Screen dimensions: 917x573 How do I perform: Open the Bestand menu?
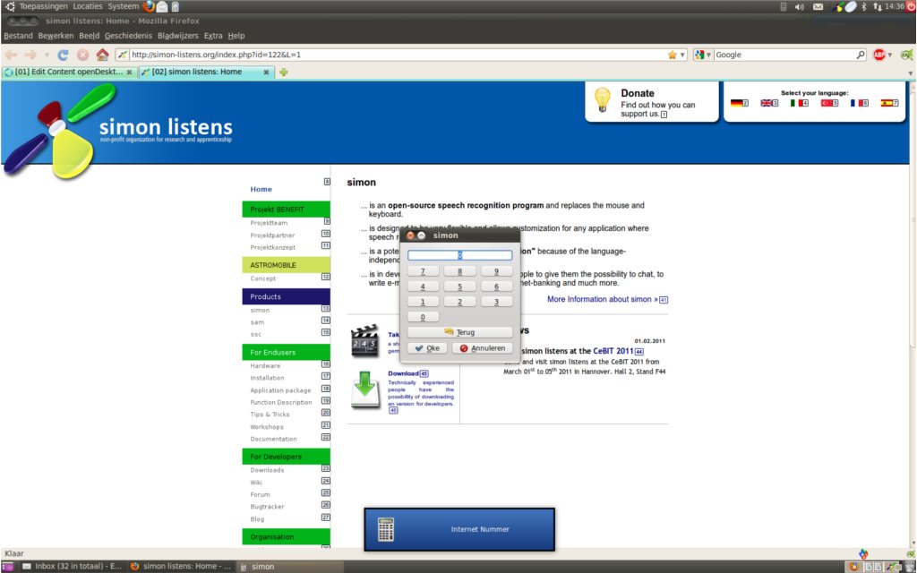pyautogui.click(x=18, y=36)
